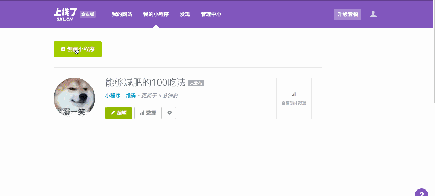Go to 管理中心
The width and height of the screenshot is (435, 196).
coord(211,14)
